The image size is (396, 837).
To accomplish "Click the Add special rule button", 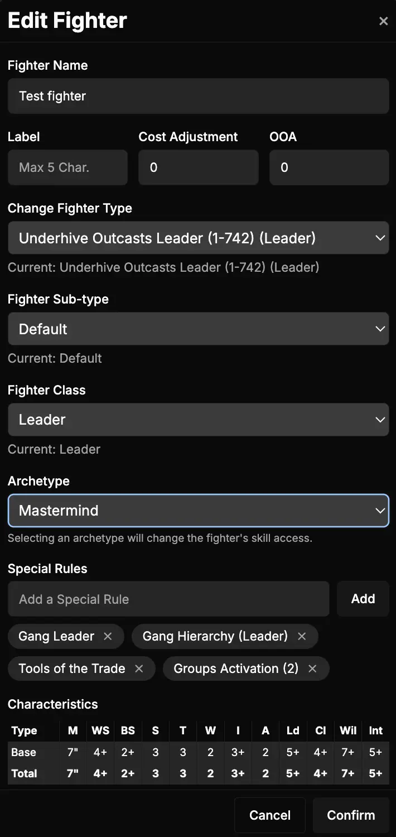I will click(363, 599).
